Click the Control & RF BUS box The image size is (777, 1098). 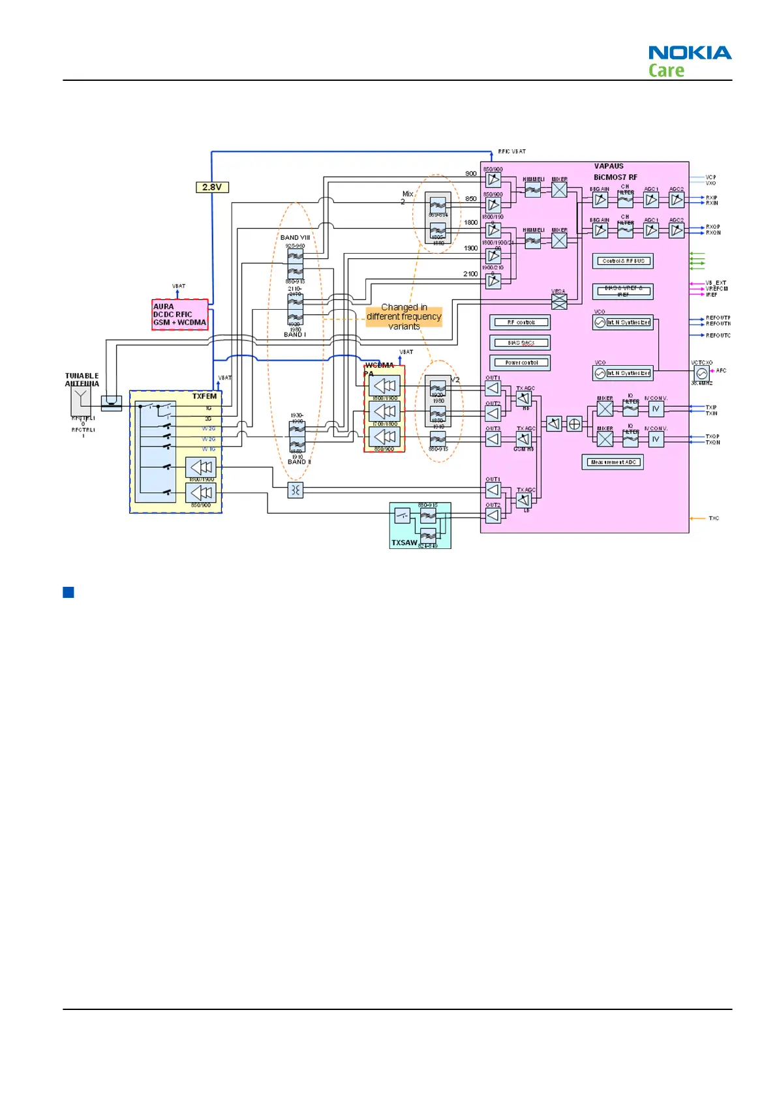tap(623, 261)
